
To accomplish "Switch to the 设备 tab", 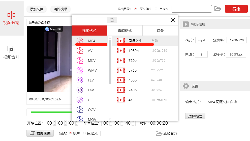I will point(160,31).
